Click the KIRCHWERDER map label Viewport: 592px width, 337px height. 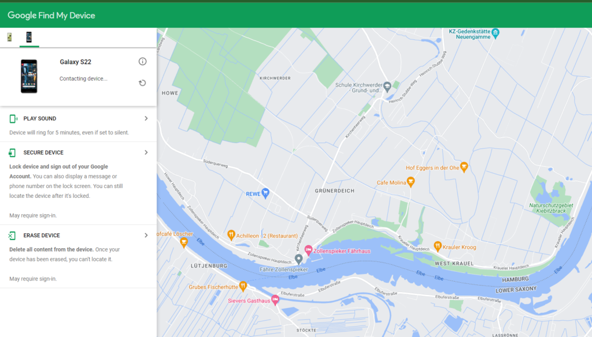pos(275,78)
